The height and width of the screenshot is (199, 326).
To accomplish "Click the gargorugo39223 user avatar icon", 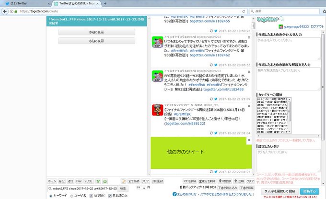I will pos(280,27).
